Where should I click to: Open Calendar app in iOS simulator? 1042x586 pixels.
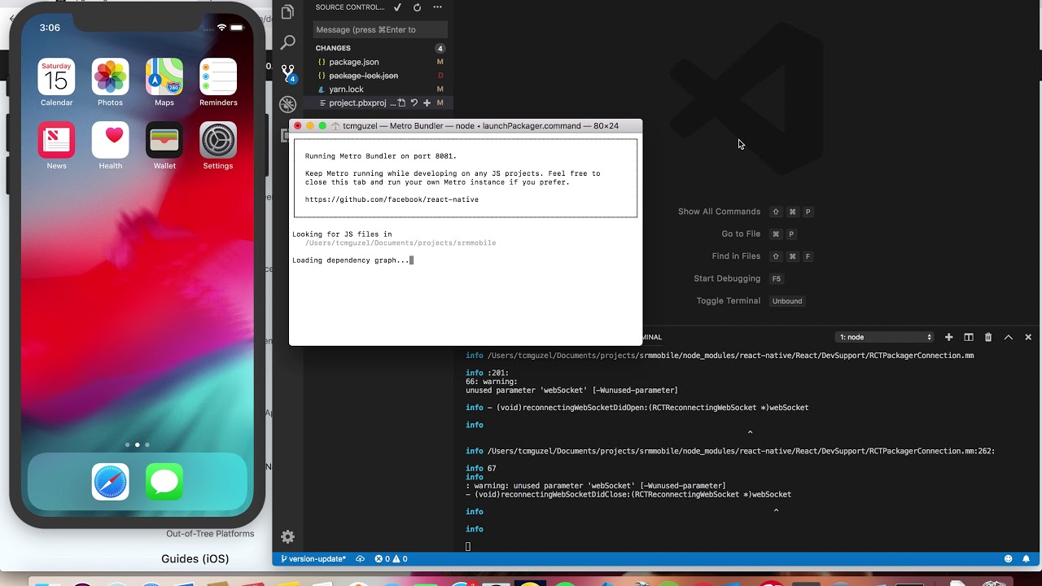[56, 77]
